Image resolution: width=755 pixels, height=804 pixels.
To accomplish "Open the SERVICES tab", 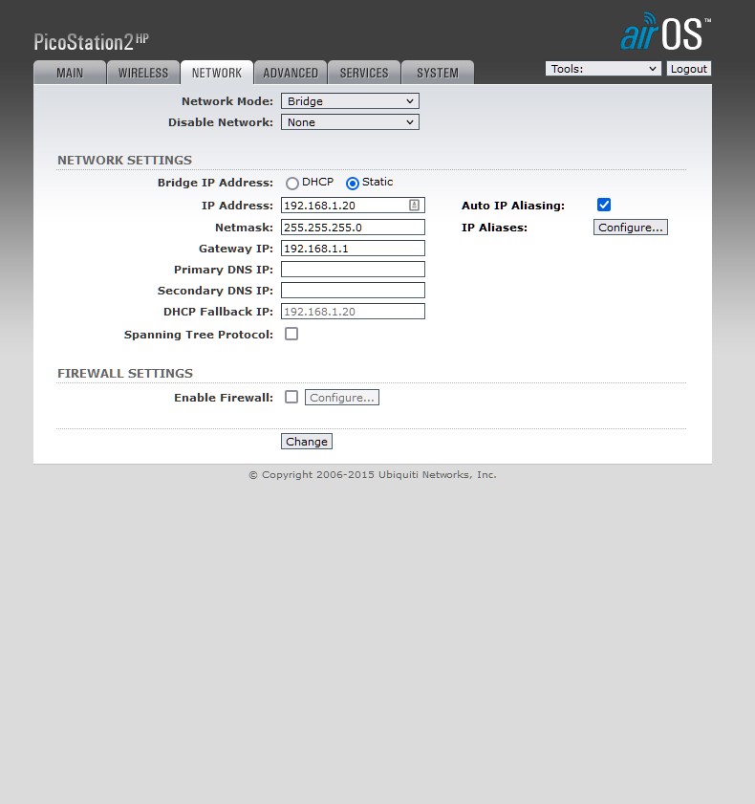I will click(x=364, y=73).
